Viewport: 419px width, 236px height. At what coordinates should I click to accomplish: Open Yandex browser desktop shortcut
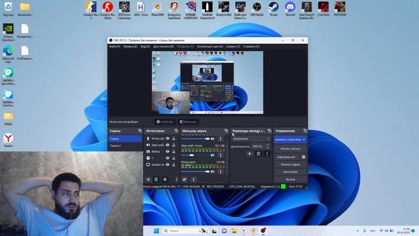click(x=9, y=140)
